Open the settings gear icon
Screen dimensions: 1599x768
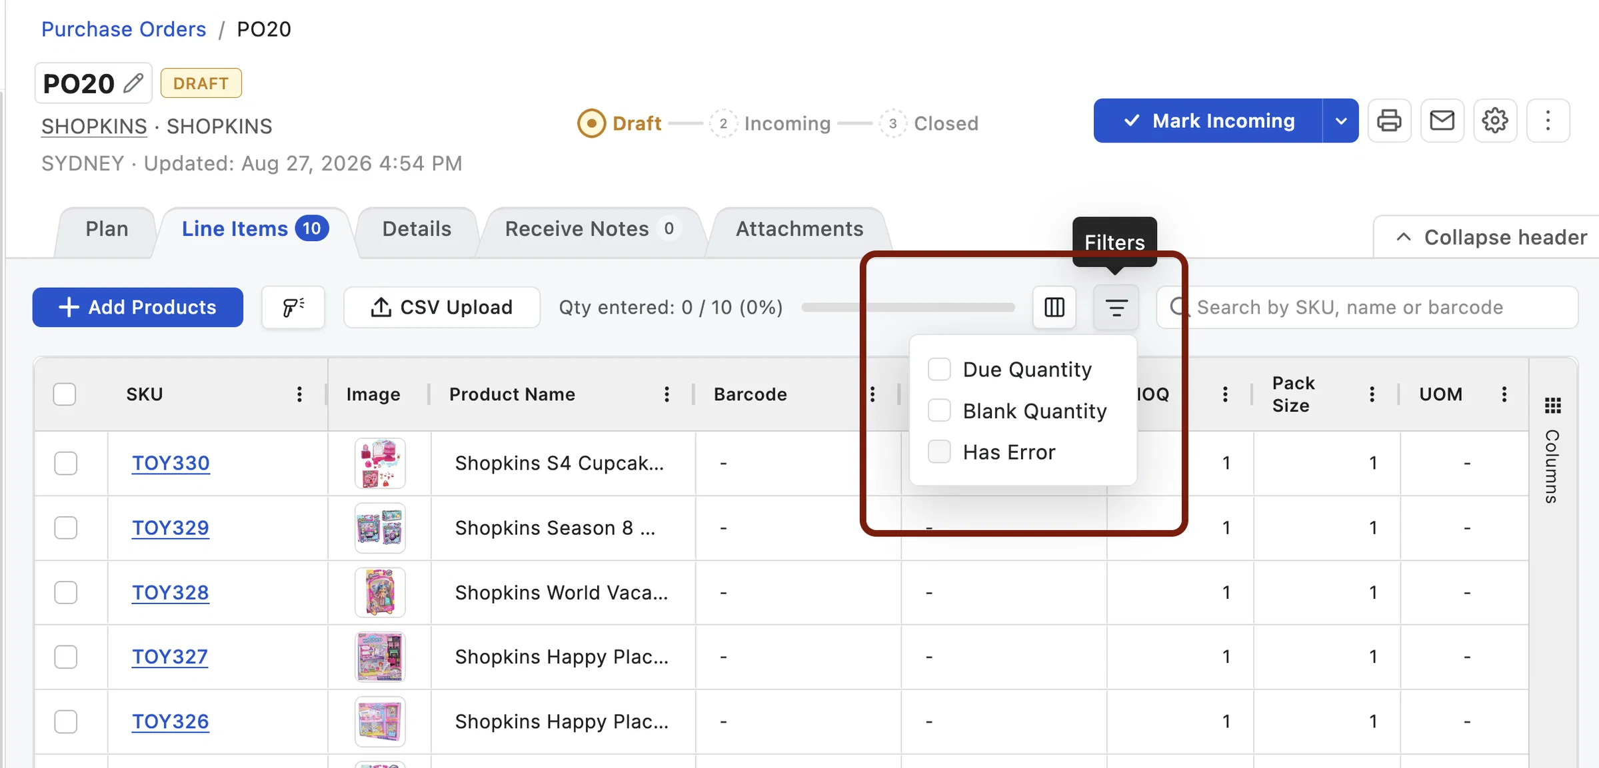coord(1495,121)
